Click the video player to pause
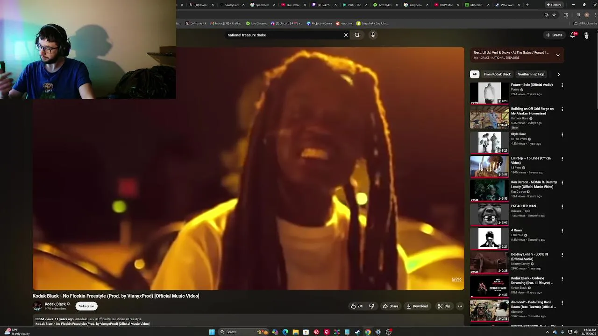 click(249, 168)
